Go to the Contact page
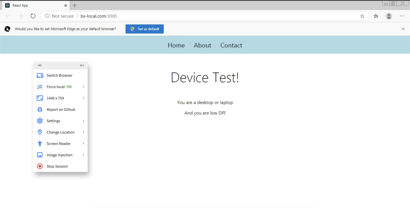410x208 pixels. coord(231,45)
